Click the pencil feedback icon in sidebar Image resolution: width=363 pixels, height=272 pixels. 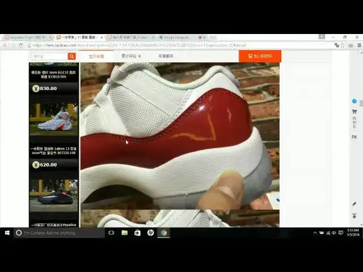click(x=354, y=204)
